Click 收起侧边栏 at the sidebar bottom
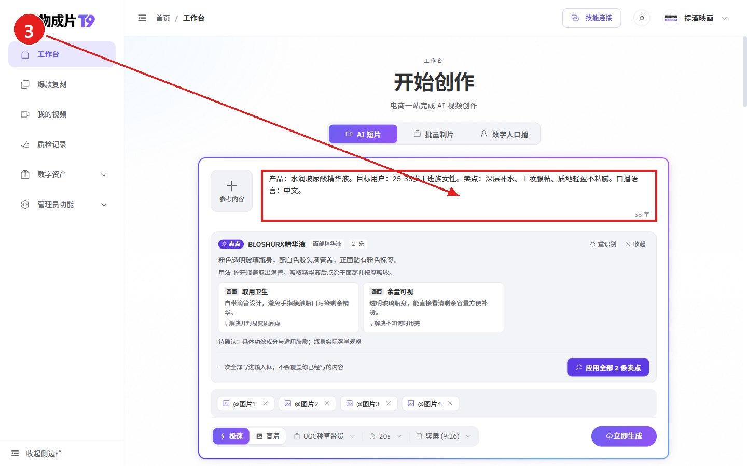The image size is (747, 466). (x=37, y=453)
